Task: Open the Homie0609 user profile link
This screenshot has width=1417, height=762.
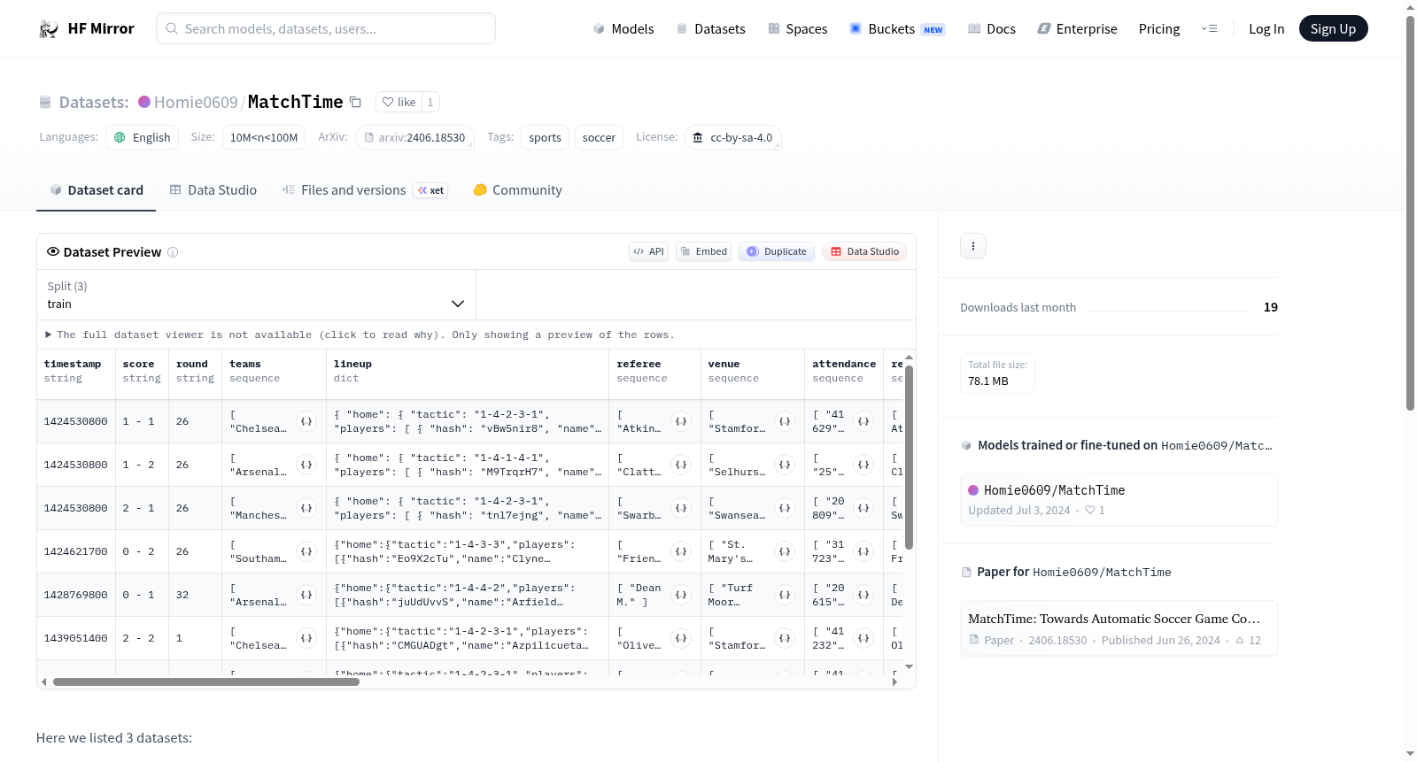Action: pyautogui.click(x=196, y=102)
